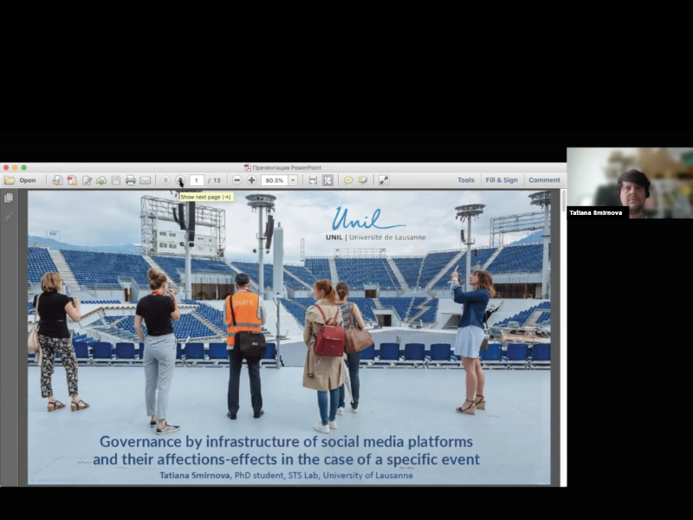Zoom in with the plus button

pyautogui.click(x=251, y=180)
